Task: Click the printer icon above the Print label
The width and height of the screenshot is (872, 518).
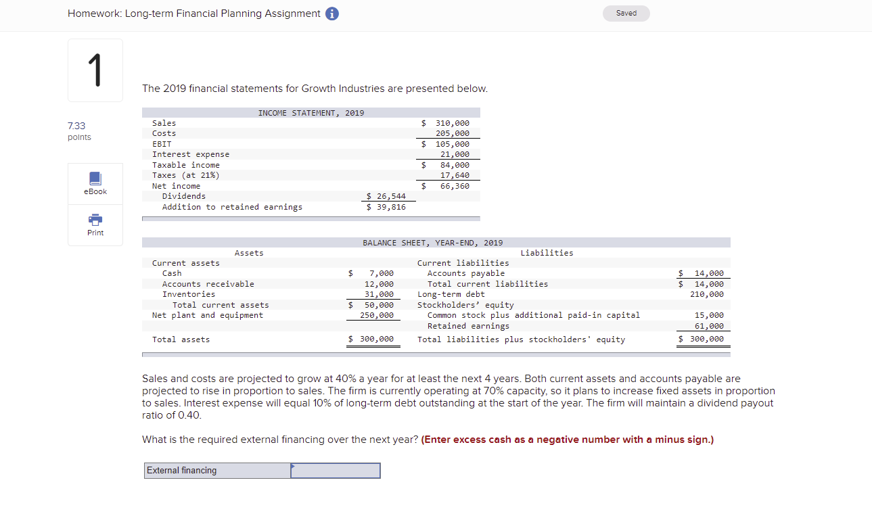Action: click(95, 220)
